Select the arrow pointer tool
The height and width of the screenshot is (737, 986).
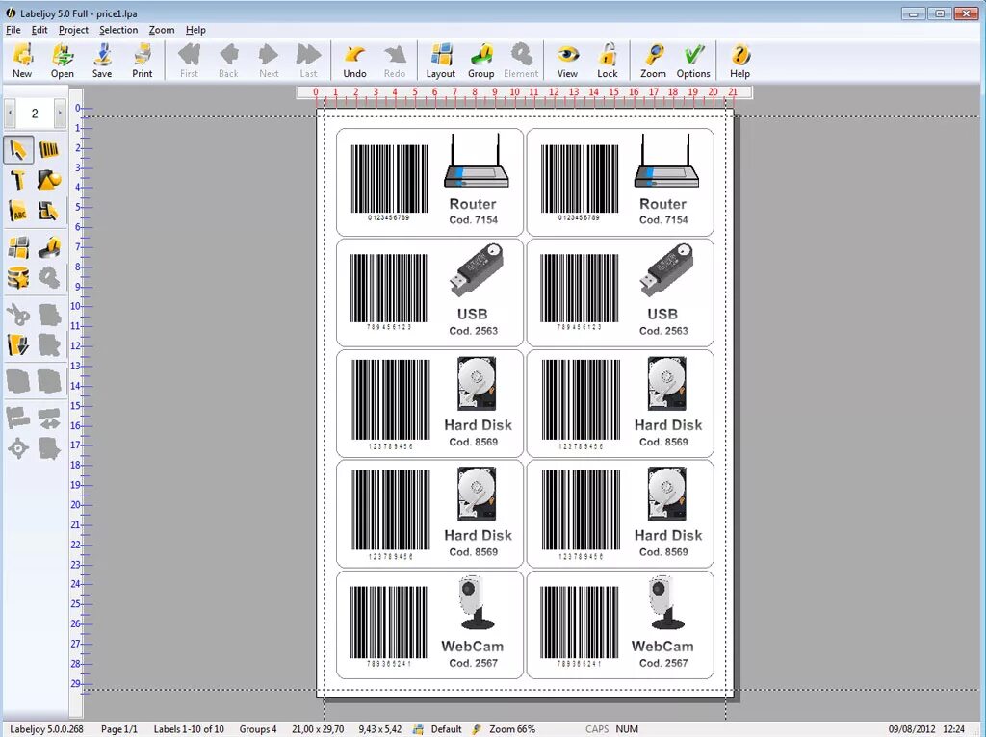click(x=18, y=150)
